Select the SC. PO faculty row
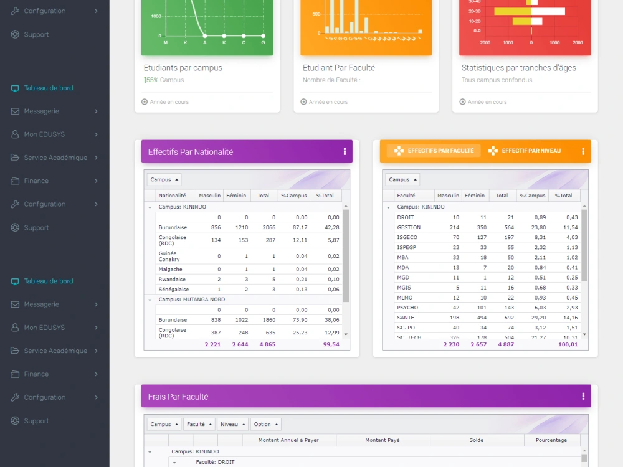This screenshot has width=623, height=467. (x=487, y=328)
